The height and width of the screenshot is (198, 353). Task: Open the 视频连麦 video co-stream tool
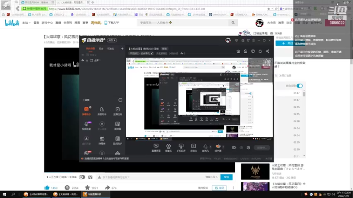86,126
